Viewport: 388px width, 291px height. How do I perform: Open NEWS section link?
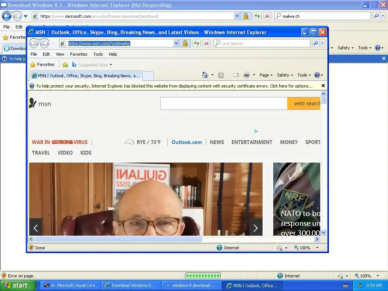pos(217,142)
